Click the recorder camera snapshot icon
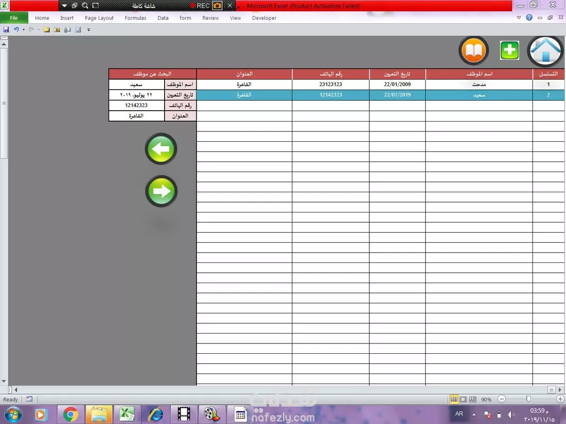566x424 pixels. (217, 6)
